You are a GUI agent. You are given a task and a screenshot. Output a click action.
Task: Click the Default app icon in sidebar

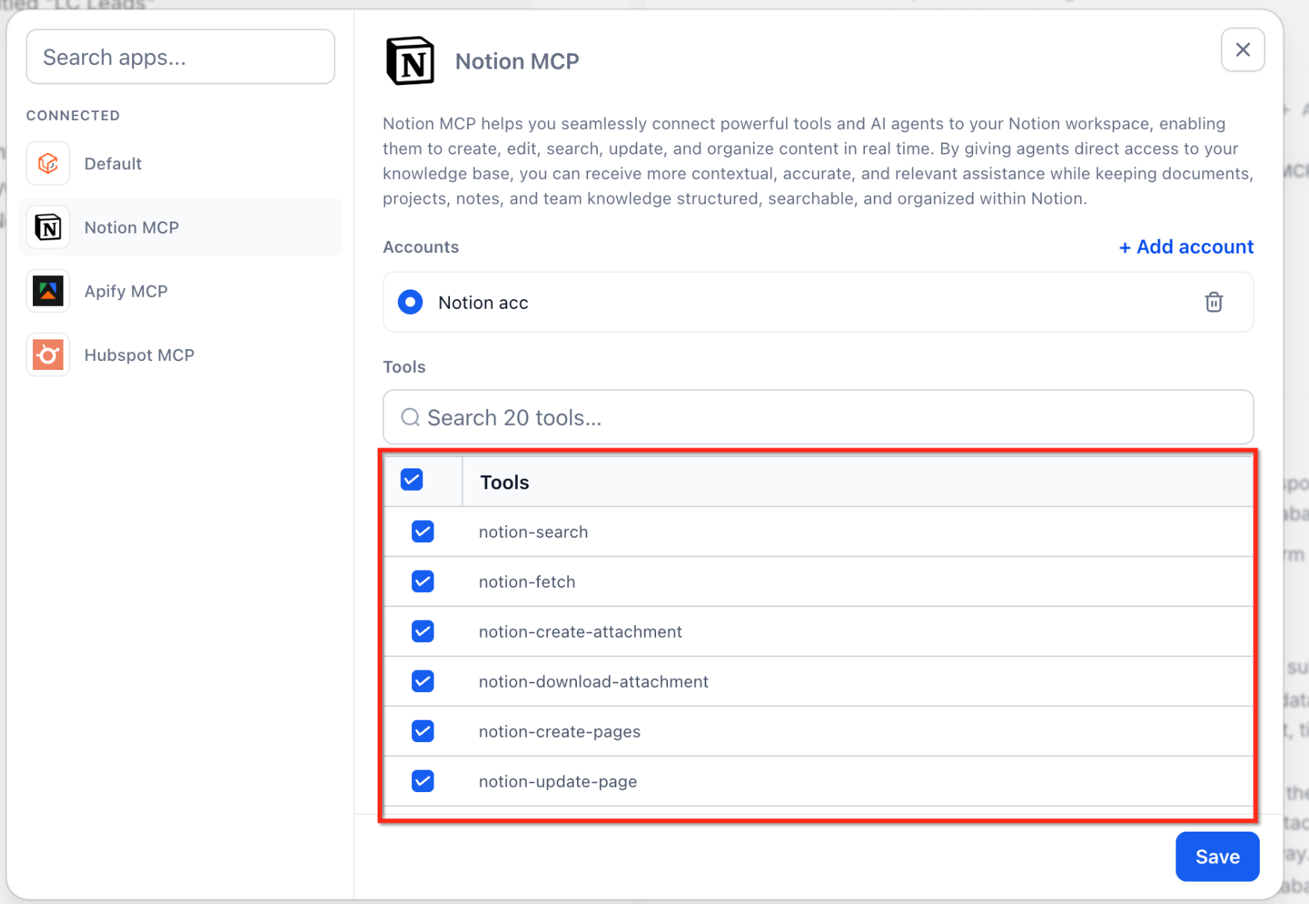[x=48, y=163]
